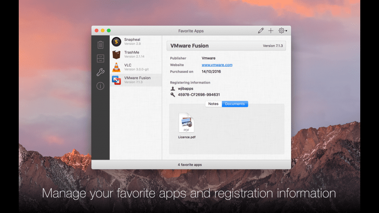379x213 pixels.
Task: Maximize the window with green button
Action: pos(109,30)
